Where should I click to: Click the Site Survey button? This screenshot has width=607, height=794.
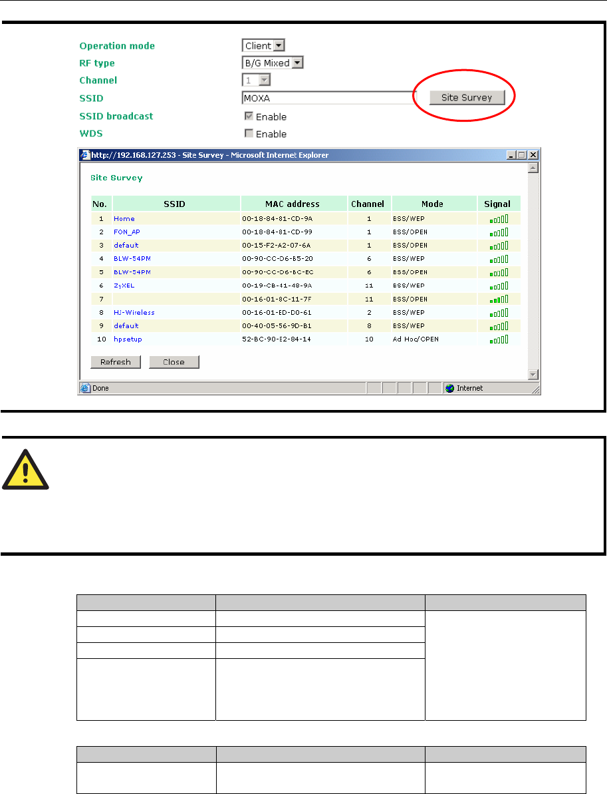[467, 97]
